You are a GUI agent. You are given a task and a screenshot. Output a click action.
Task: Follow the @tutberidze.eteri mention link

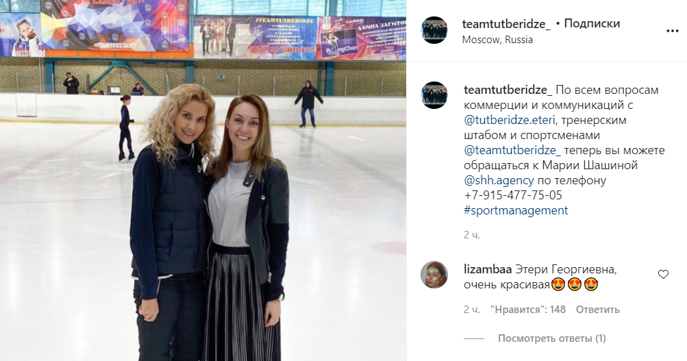[x=510, y=120]
